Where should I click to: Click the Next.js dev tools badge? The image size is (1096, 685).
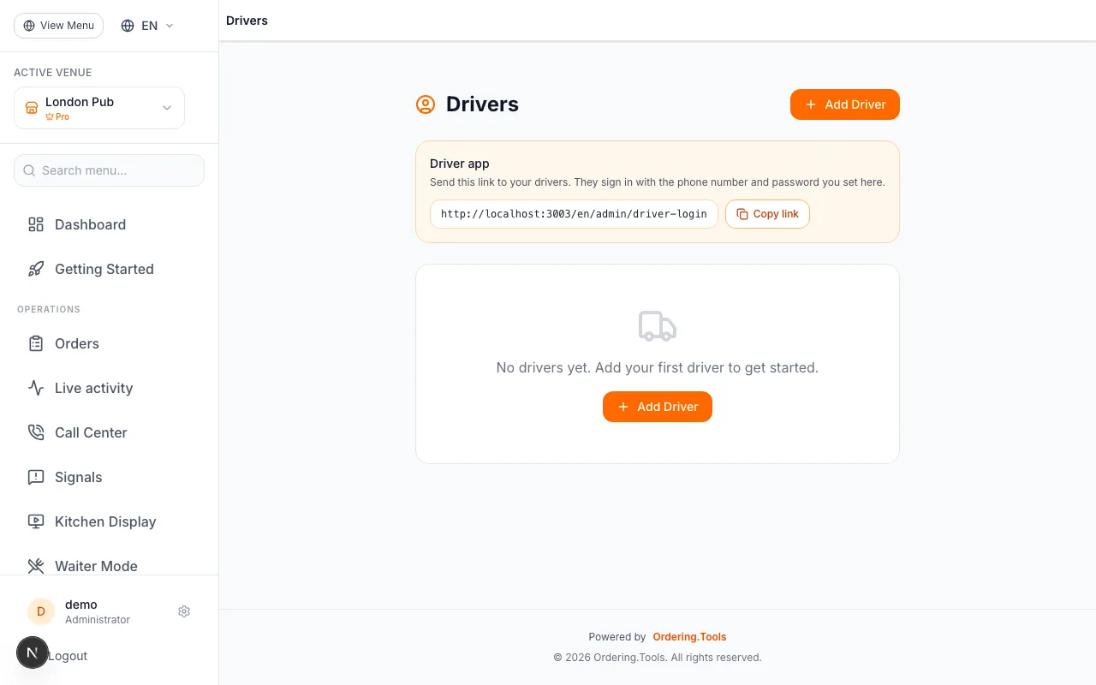coord(33,652)
